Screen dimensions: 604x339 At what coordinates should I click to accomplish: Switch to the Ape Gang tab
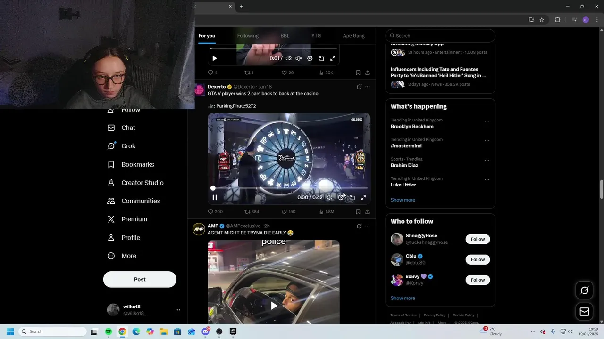[354, 36]
